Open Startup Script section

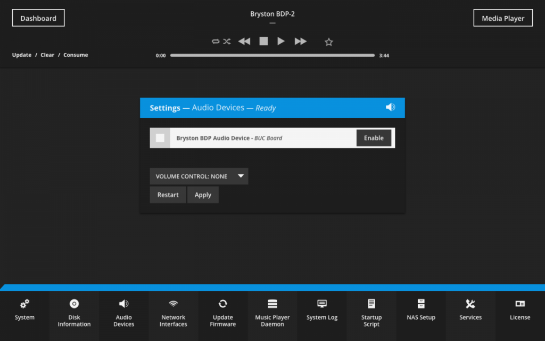coord(371,316)
